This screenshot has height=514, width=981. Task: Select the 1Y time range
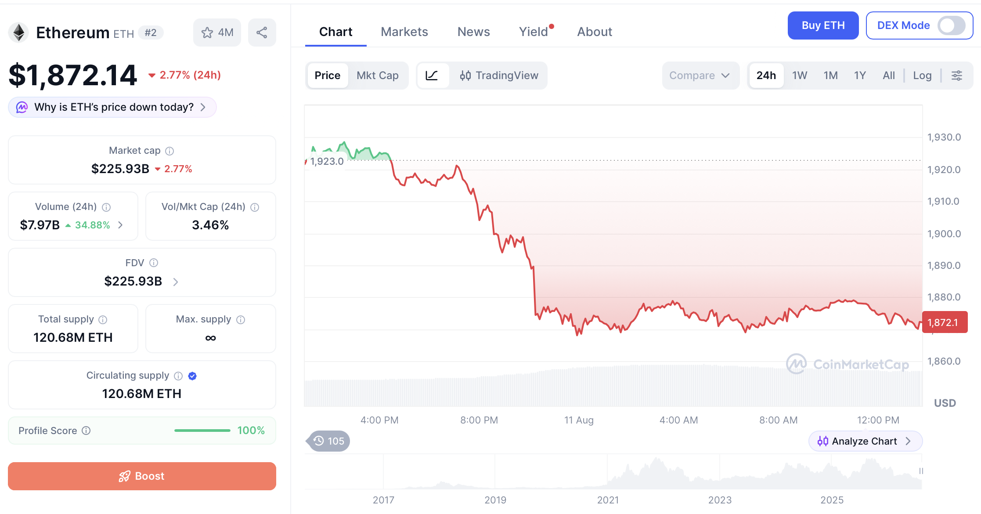860,76
